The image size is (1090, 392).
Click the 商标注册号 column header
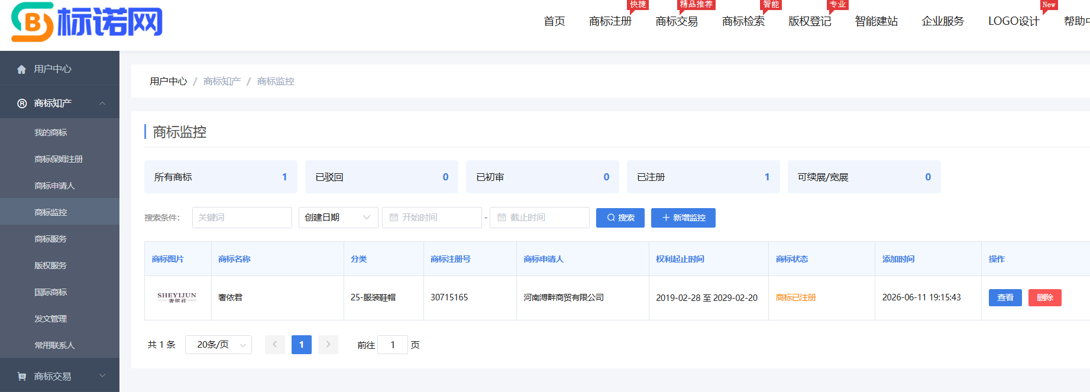click(x=451, y=259)
